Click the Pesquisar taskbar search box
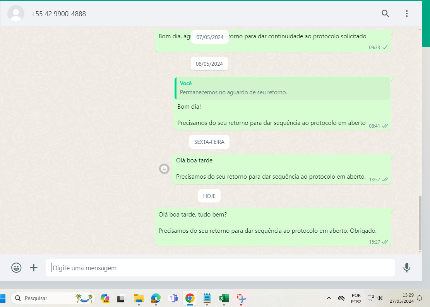This screenshot has height=307, width=430. point(53,298)
